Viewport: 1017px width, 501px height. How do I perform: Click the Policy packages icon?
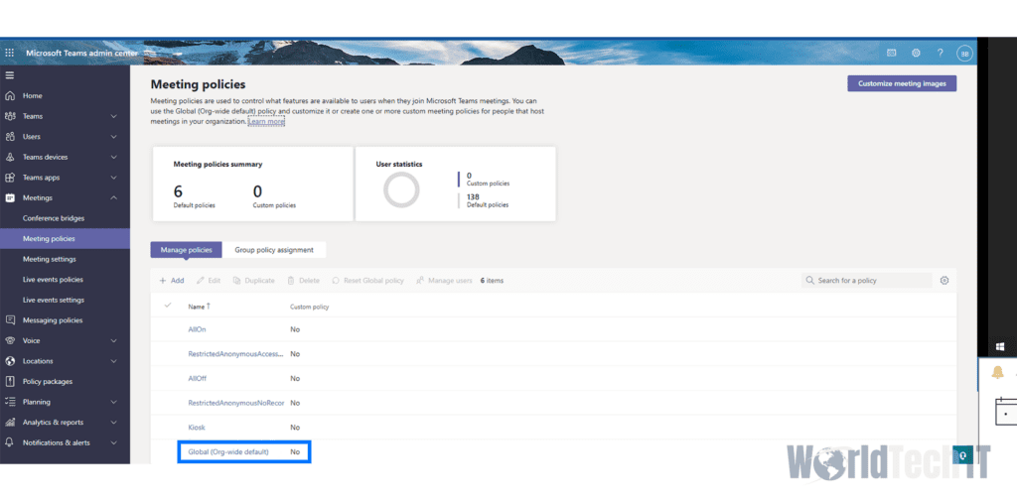tap(10, 381)
